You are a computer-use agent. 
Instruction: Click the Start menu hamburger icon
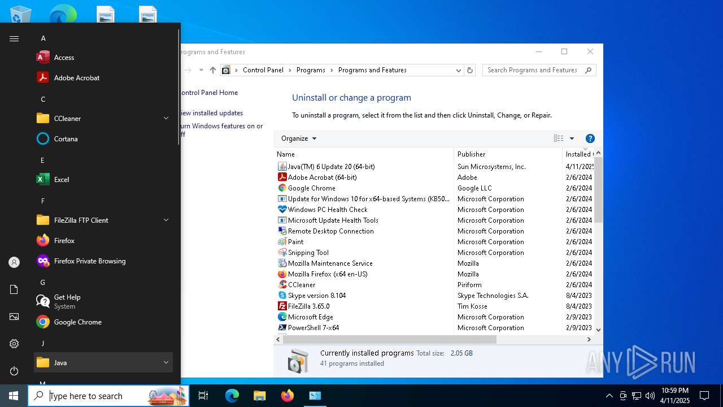(14, 38)
